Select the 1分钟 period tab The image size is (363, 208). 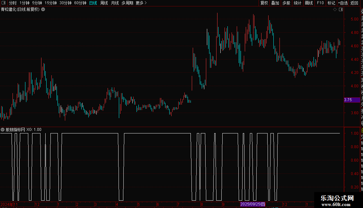pos(24,3)
